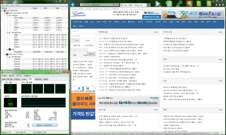Screen dimensions: 226x135
Task: Click the password field
Action: point(83,36)
